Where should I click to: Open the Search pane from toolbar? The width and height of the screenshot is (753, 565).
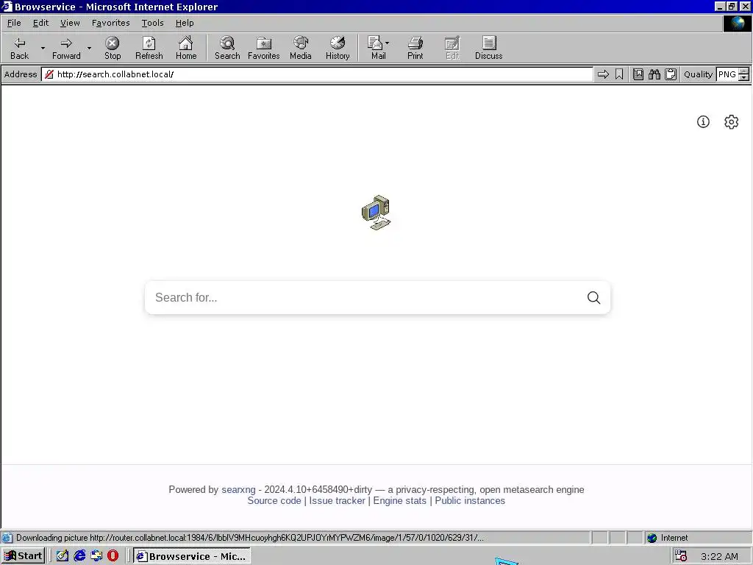point(227,48)
